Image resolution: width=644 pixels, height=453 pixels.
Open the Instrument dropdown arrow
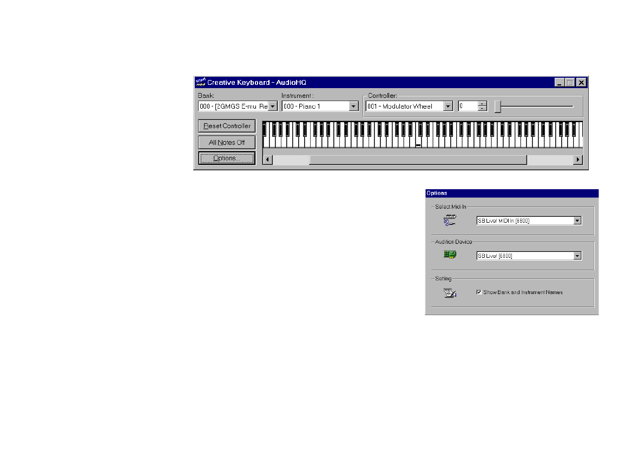click(353, 106)
